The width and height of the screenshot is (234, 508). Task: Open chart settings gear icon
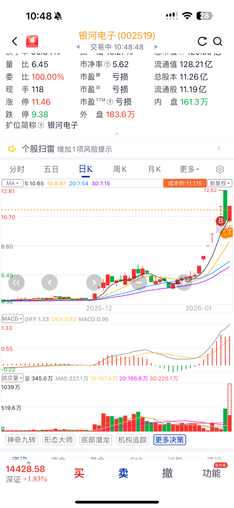220,169
